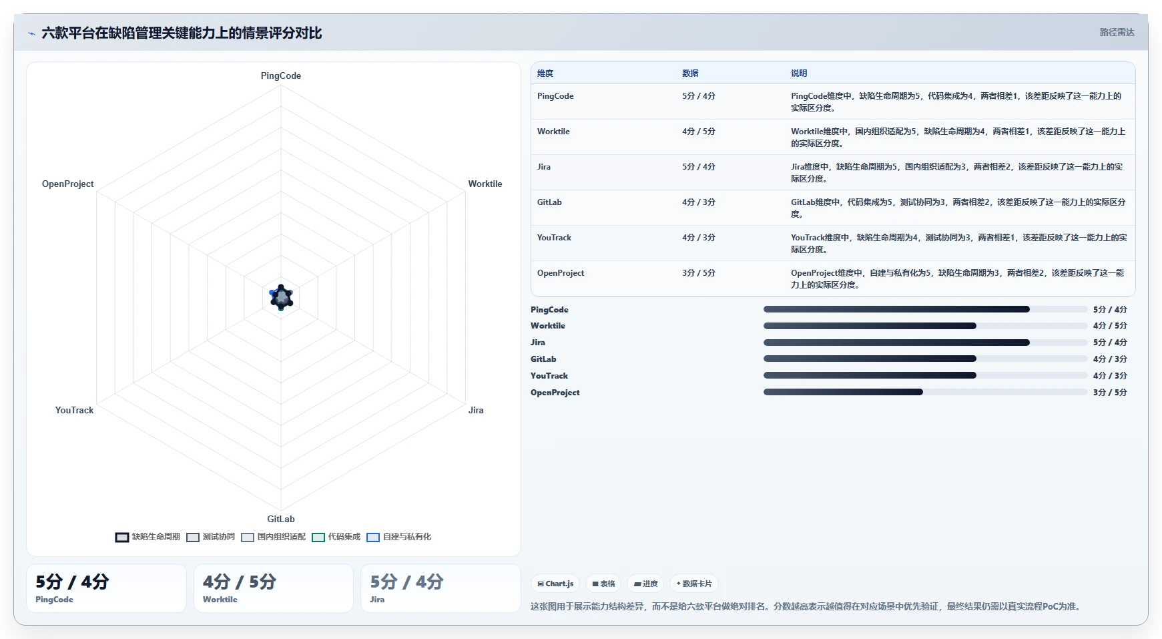Open the PingCode 5分 / 4分 summary card

[106, 588]
